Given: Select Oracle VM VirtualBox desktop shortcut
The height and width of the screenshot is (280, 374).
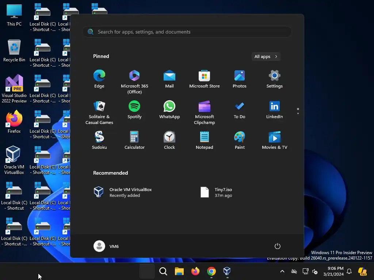Looking at the screenshot, I should [x=14, y=160].
